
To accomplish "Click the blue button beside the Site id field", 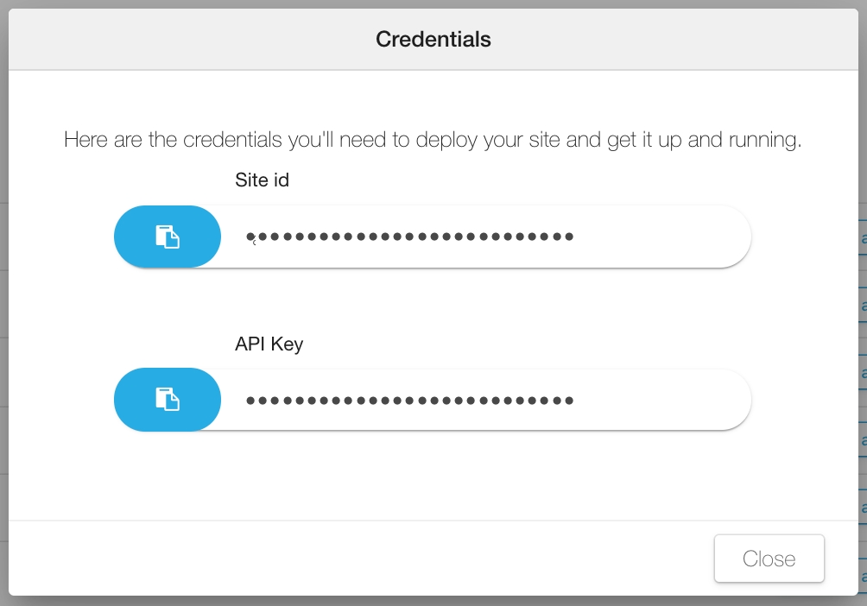I will click(x=168, y=237).
